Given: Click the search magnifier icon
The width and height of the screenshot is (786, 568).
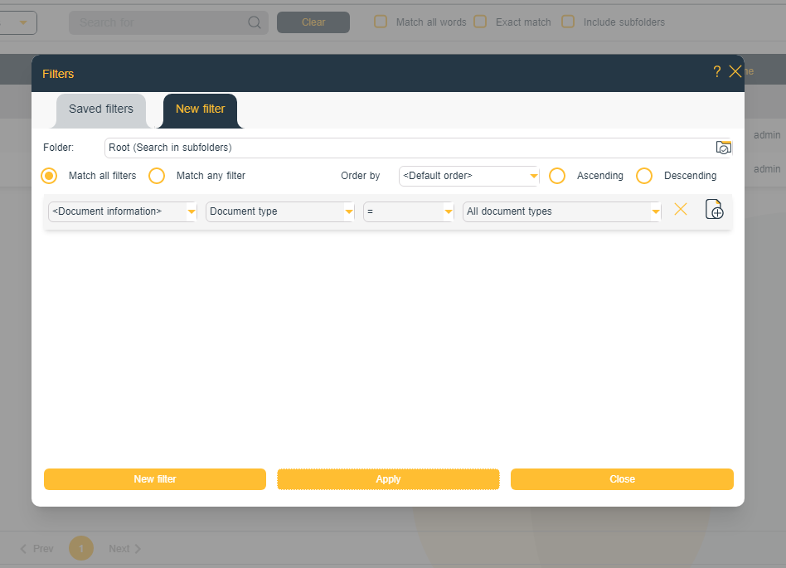Looking at the screenshot, I should click(x=255, y=22).
